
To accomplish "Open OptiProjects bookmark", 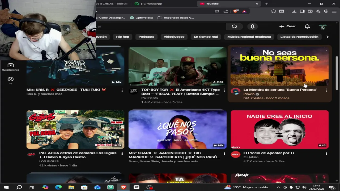I will click(x=141, y=18).
